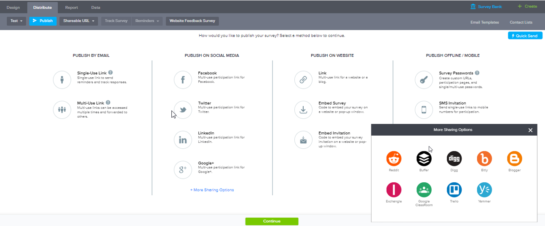The height and width of the screenshot is (226, 545).
Task: Click the Track Survey button
Action: pyautogui.click(x=116, y=21)
